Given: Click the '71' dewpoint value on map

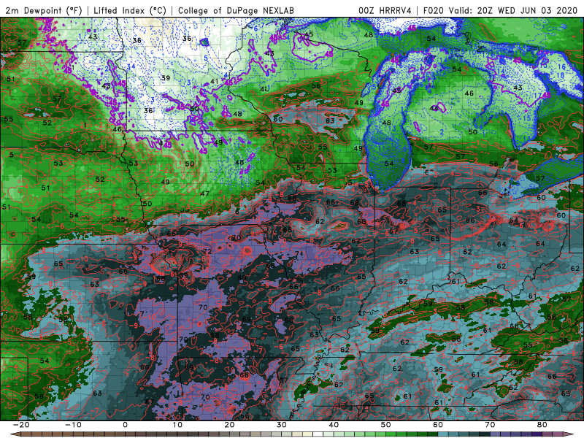Looking at the screenshot, I should point(299,254).
